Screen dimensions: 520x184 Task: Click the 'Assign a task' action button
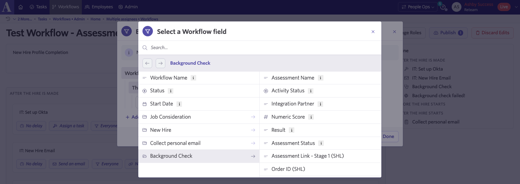pyautogui.click(x=69, y=126)
